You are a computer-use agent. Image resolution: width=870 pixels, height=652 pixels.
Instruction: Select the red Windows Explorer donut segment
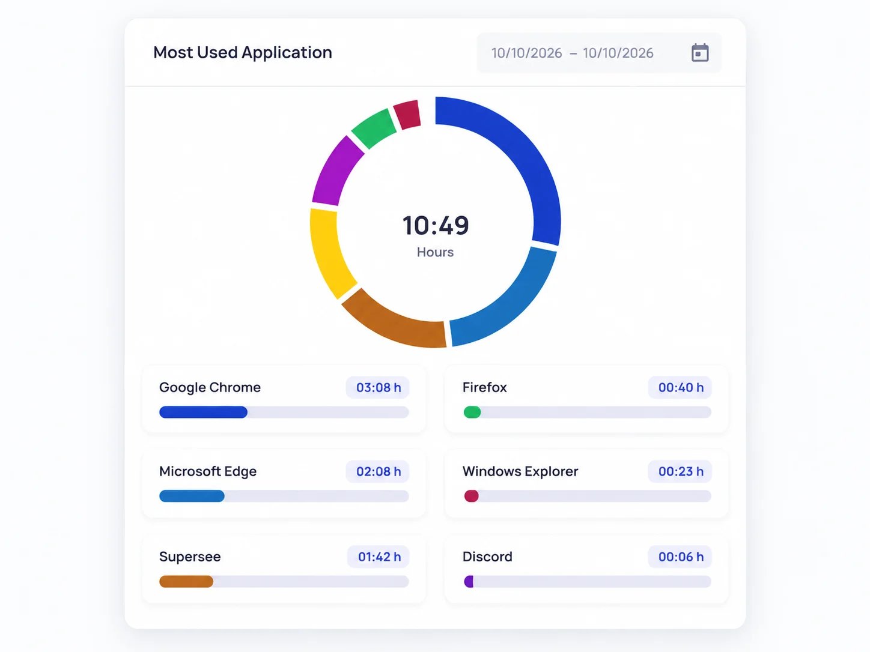tap(407, 114)
